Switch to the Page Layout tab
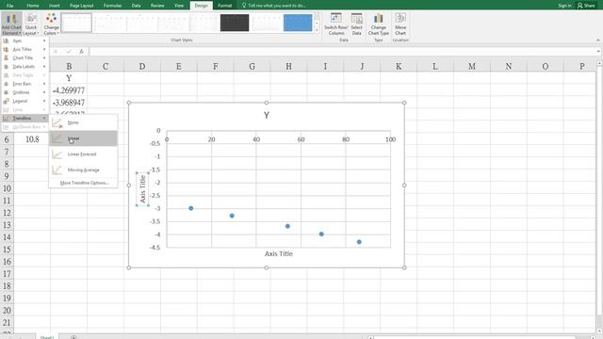 click(82, 6)
